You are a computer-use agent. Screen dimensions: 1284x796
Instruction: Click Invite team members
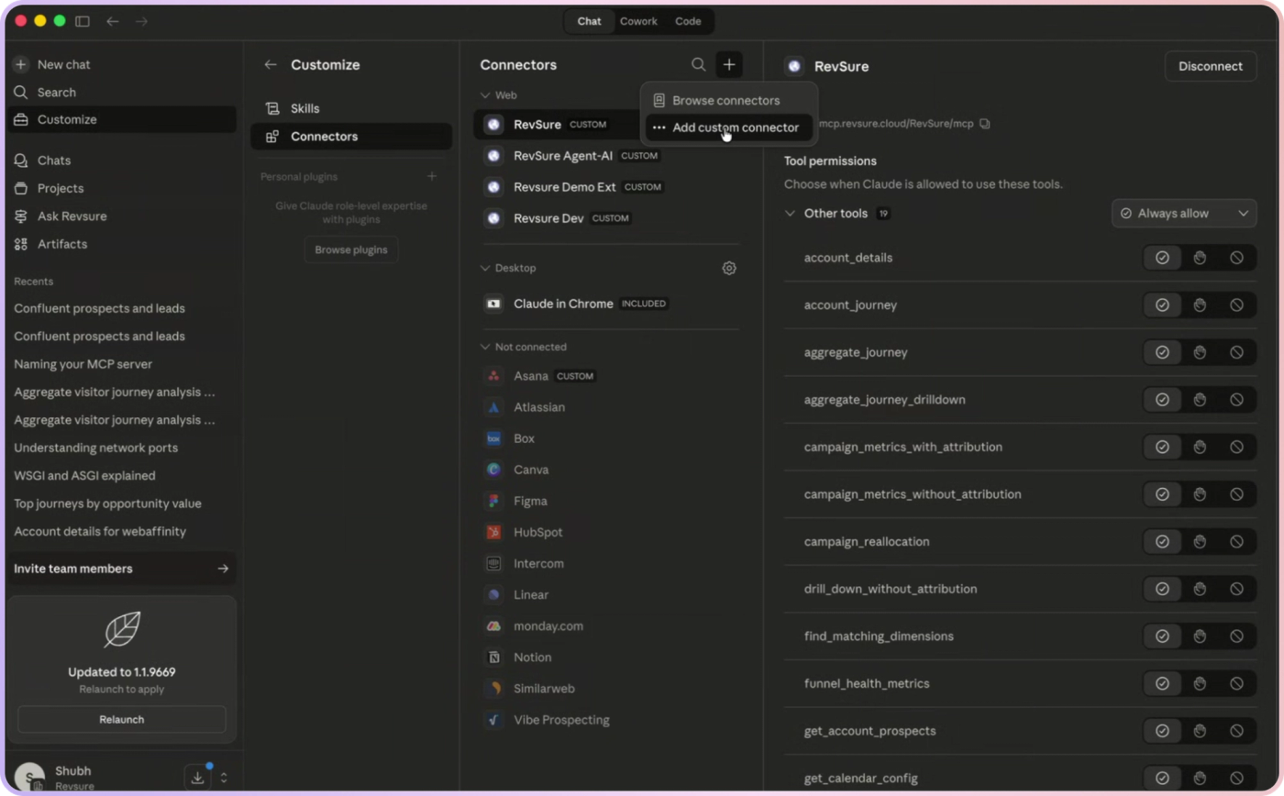121,569
